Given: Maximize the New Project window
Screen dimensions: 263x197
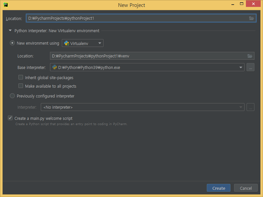Looking at the screenshot, I should pyautogui.click(x=242, y=4).
